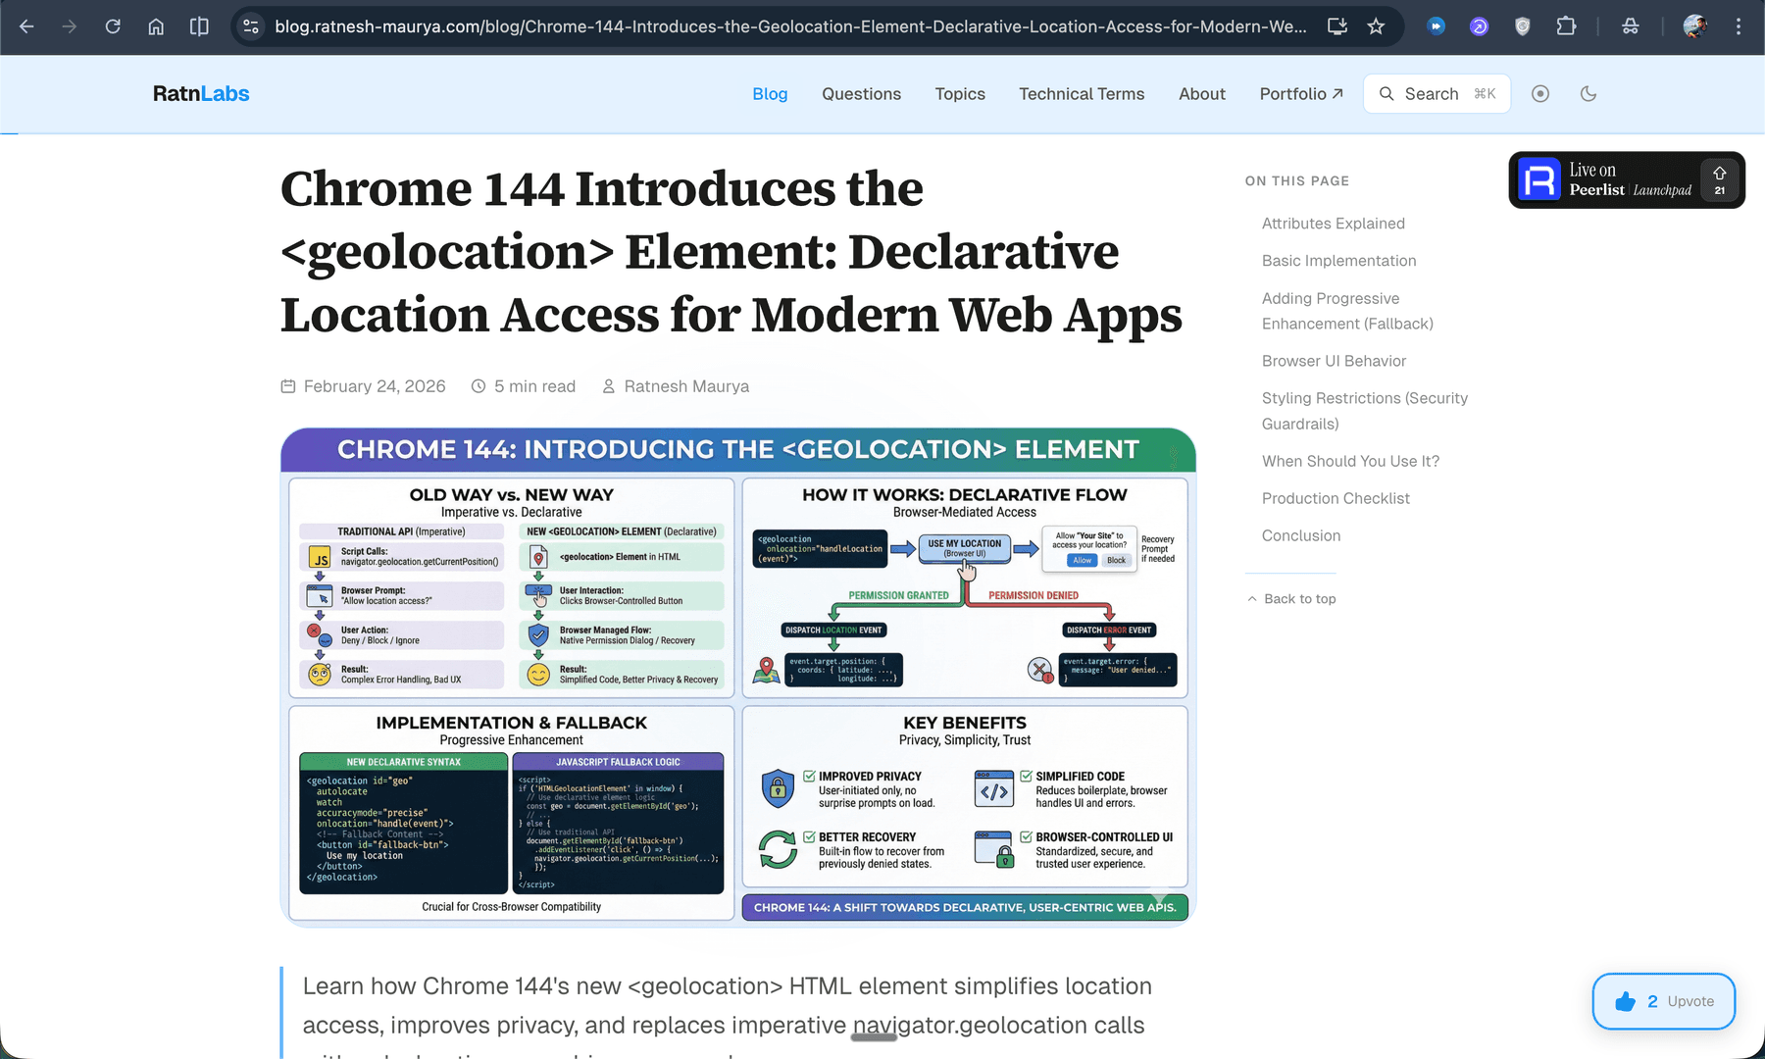
Task: Reload the current page
Action: click(x=113, y=26)
